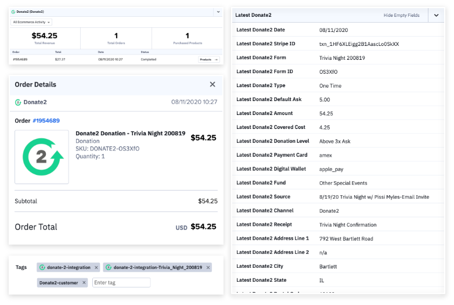Click the Above 3x Ask donation level

point(335,141)
